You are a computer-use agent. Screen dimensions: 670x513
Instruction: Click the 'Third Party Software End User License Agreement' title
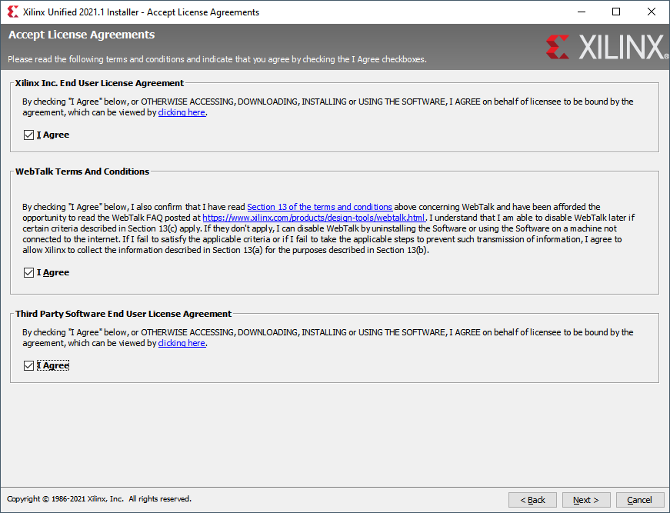[123, 314]
